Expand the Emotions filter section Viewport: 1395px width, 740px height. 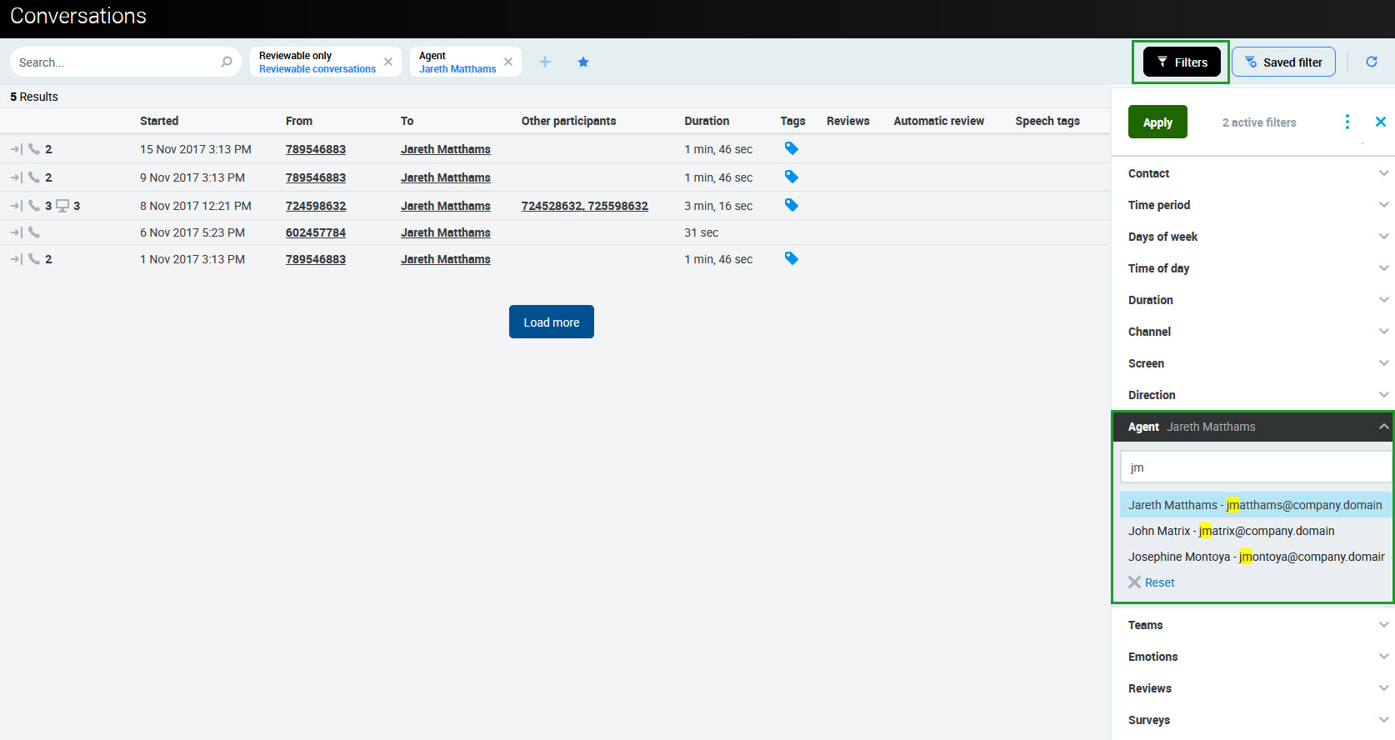pyautogui.click(x=1252, y=657)
